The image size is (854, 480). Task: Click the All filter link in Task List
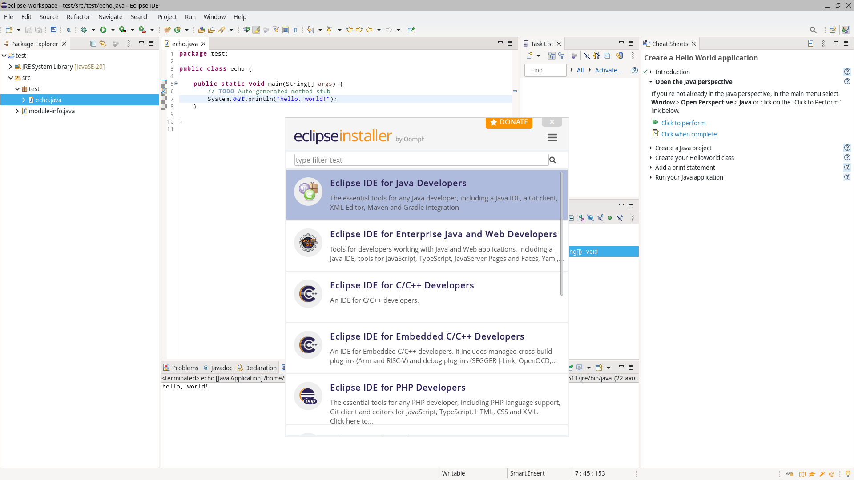pos(580,70)
